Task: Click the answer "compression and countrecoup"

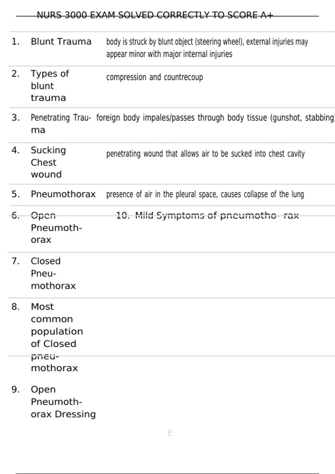Action: [x=154, y=77]
